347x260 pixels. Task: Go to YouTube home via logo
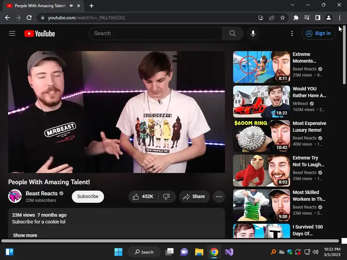(40, 34)
